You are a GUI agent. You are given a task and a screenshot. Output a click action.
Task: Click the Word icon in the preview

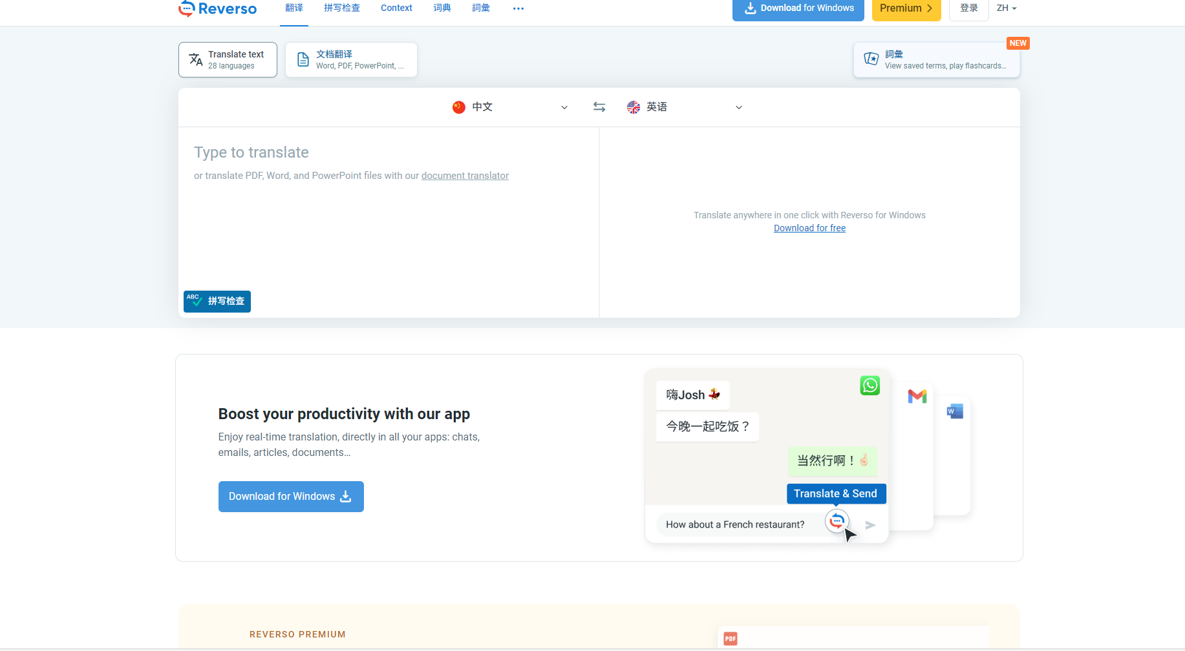(x=955, y=411)
